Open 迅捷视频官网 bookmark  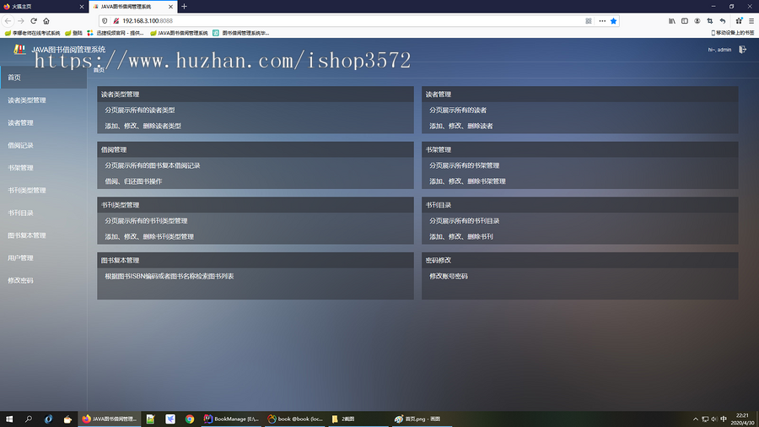116,33
